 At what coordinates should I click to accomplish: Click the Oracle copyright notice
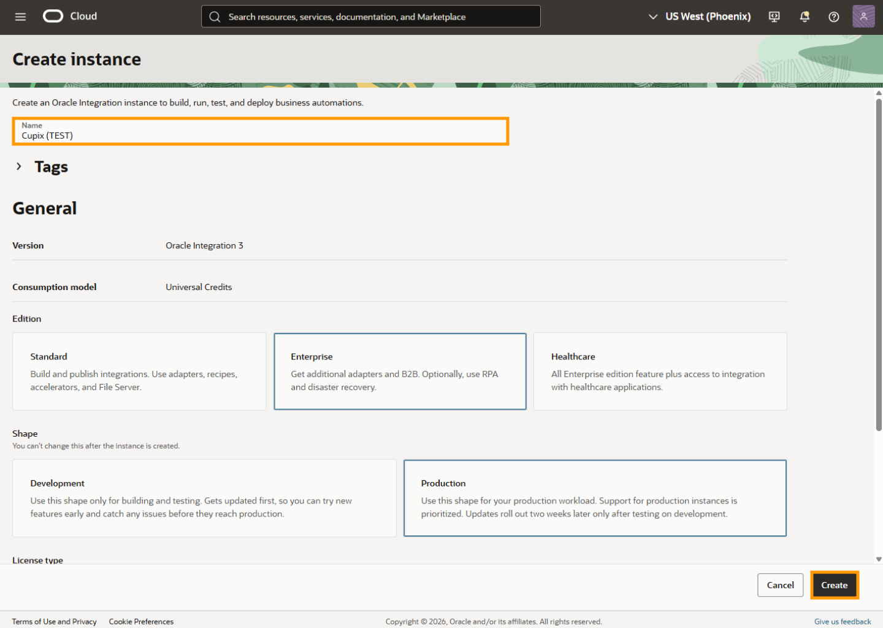494,621
